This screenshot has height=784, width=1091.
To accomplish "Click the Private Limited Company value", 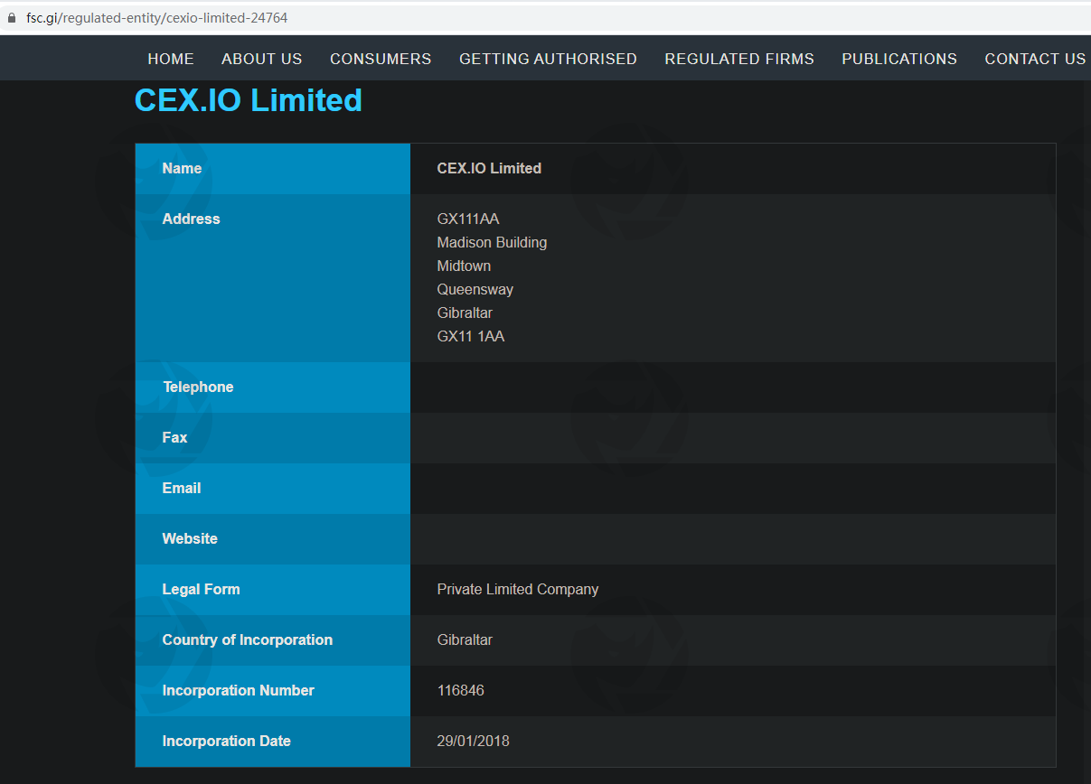I will click(x=517, y=589).
